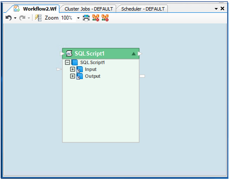
Task: Click the Undo arrow icon
Action: (9, 18)
